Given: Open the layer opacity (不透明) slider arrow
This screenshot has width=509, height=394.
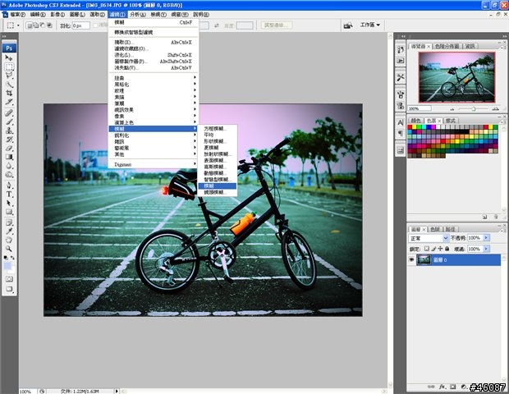Looking at the screenshot, I should 486,238.
